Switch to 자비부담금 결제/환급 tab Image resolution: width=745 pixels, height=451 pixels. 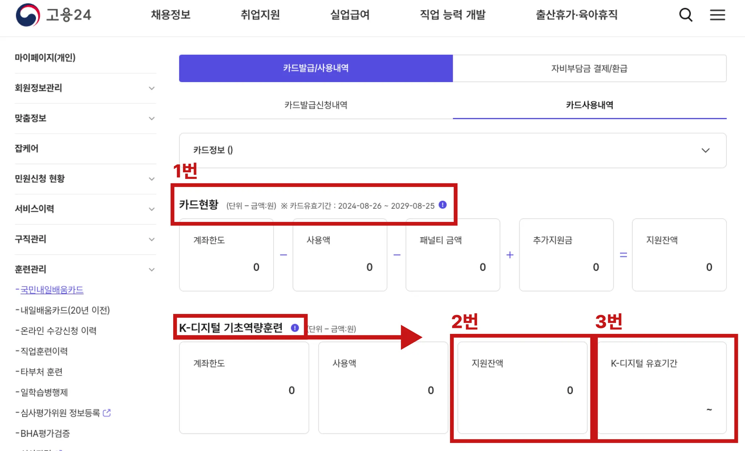589,68
